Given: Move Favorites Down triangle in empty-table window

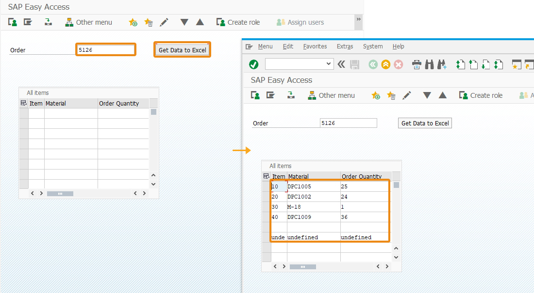Looking at the screenshot, I should pyautogui.click(x=184, y=22).
